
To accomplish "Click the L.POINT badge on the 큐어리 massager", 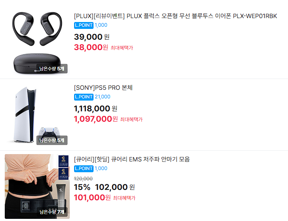I will [x=84, y=168].
